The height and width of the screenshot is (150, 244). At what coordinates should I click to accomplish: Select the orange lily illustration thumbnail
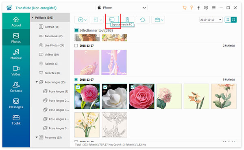(x=196, y=96)
